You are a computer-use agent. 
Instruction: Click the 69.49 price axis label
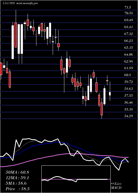[x=129, y=20]
